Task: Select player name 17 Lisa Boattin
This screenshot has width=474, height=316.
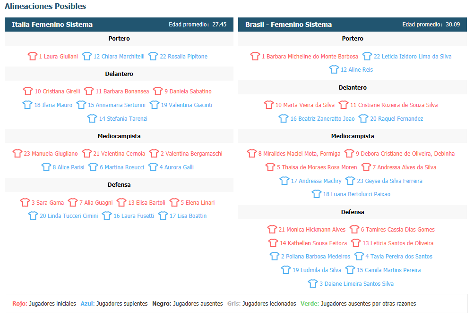Action: 188,216
